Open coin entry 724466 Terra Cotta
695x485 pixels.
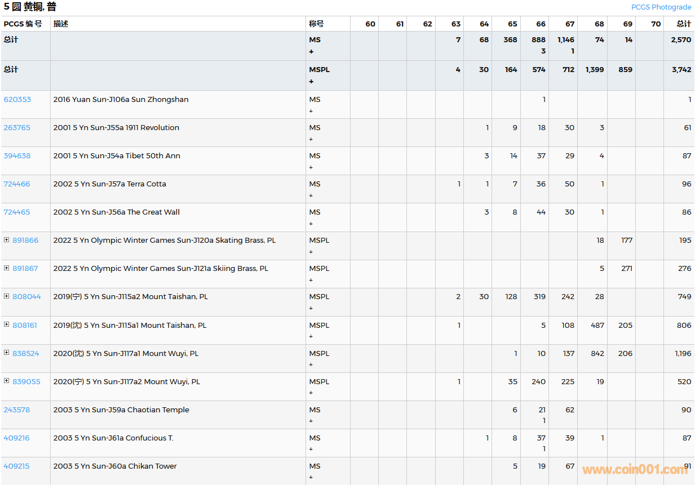coord(17,184)
